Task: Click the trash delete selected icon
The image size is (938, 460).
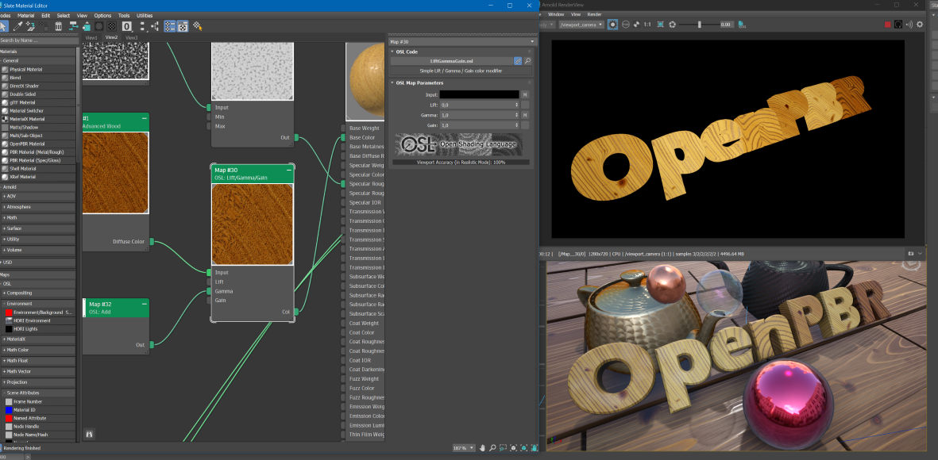Action: coord(58,26)
